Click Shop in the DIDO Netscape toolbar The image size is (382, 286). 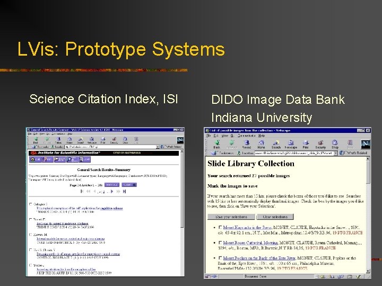pos(335,144)
